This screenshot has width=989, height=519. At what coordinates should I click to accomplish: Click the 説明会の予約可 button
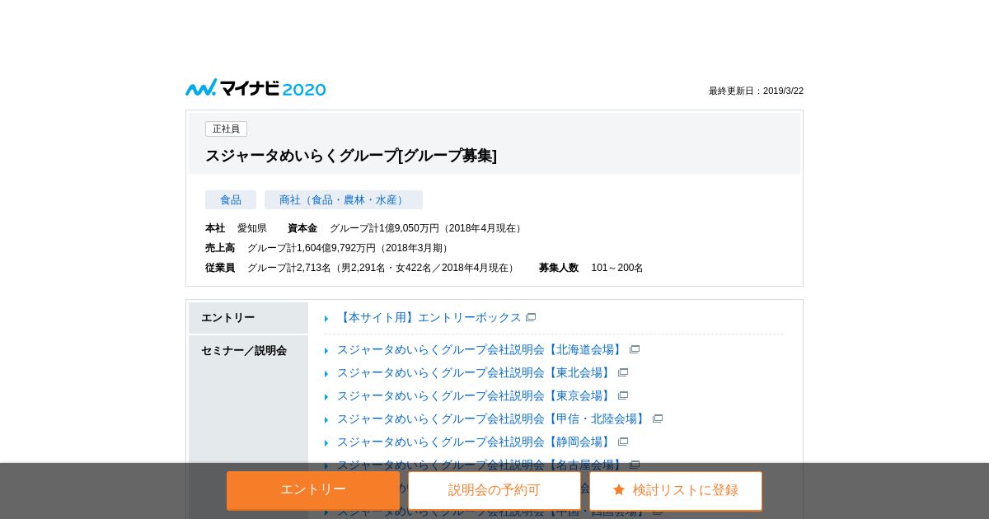[x=494, y=490]
